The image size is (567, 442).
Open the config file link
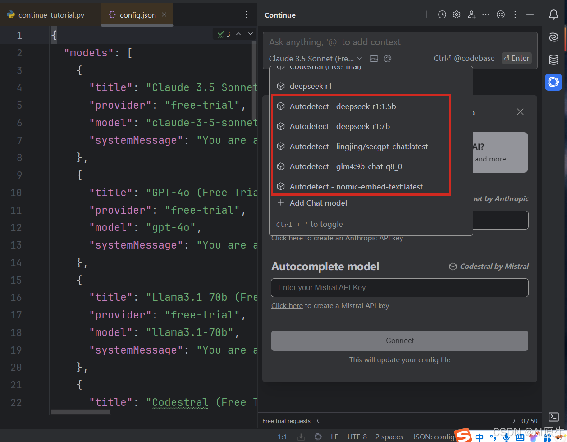tap(434, 360)
